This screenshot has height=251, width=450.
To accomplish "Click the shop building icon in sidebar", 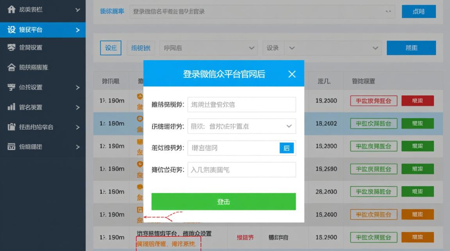I will 11,67.
